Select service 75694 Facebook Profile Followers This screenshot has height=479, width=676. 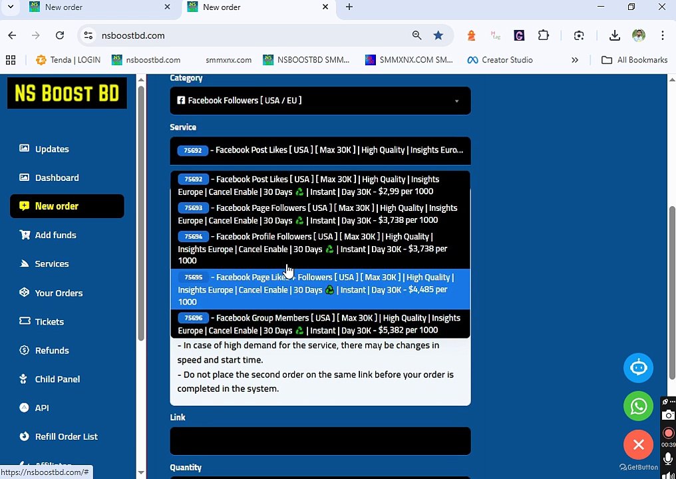click(320, 248)
